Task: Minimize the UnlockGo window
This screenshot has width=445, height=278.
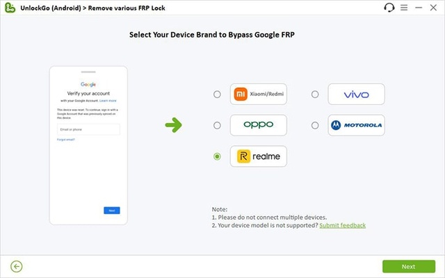Action: point(419,8)
